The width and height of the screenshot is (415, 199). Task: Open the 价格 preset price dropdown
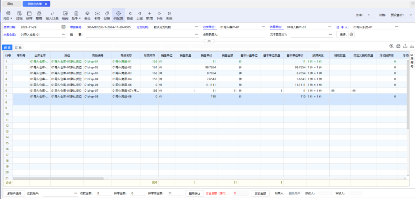(410, 15)
